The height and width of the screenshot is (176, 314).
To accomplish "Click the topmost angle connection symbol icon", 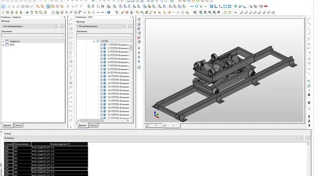I will click(x=309, y=20).
